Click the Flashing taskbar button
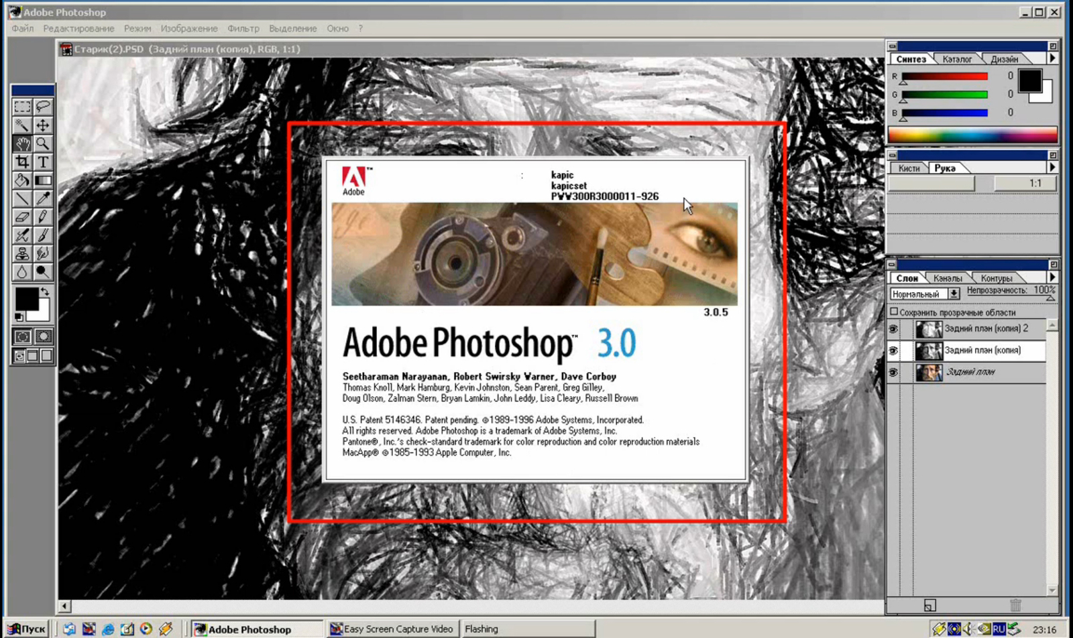 528,629
